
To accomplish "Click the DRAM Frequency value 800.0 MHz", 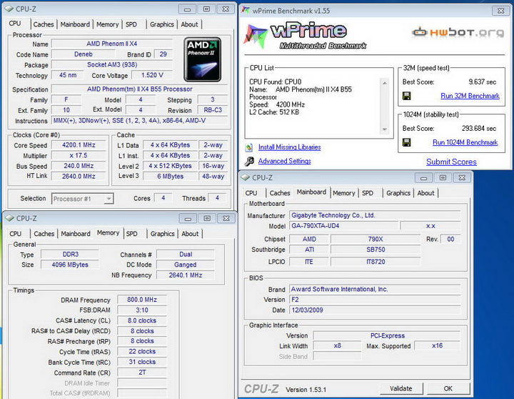I will [142, 300].
